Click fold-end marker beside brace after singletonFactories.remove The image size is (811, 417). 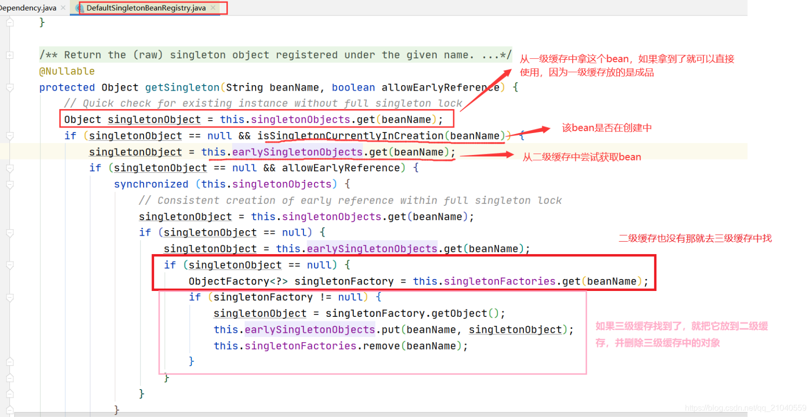point(9,361)
